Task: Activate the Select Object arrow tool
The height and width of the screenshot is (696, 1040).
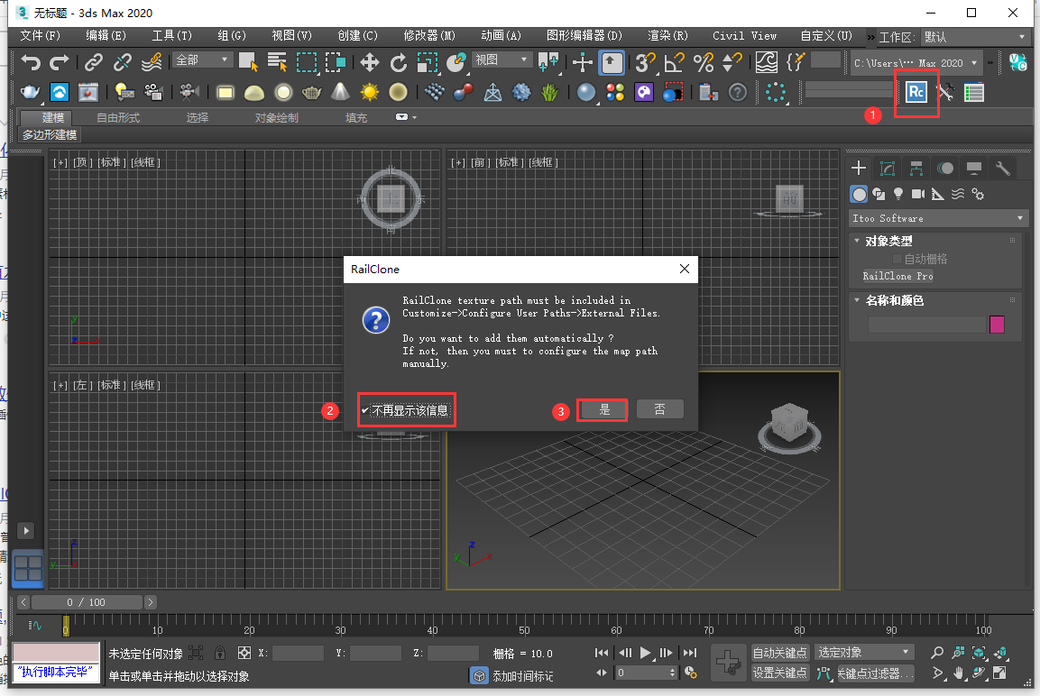Action: tap(249, 63)
